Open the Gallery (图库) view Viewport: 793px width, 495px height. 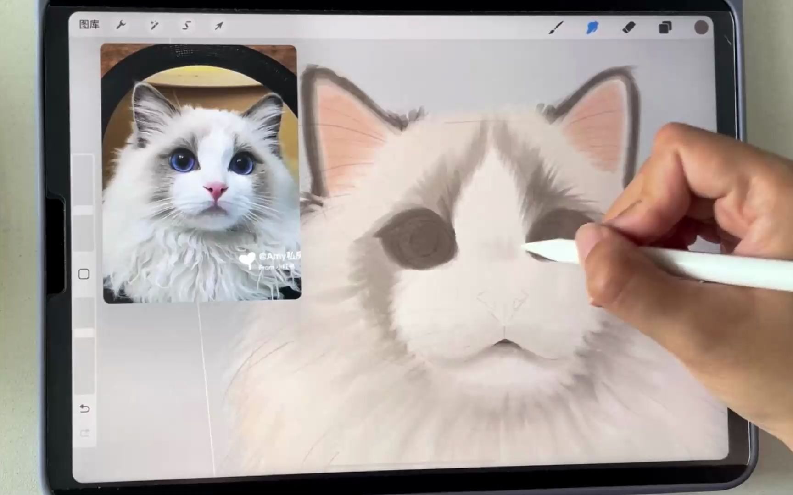[89, 25]
